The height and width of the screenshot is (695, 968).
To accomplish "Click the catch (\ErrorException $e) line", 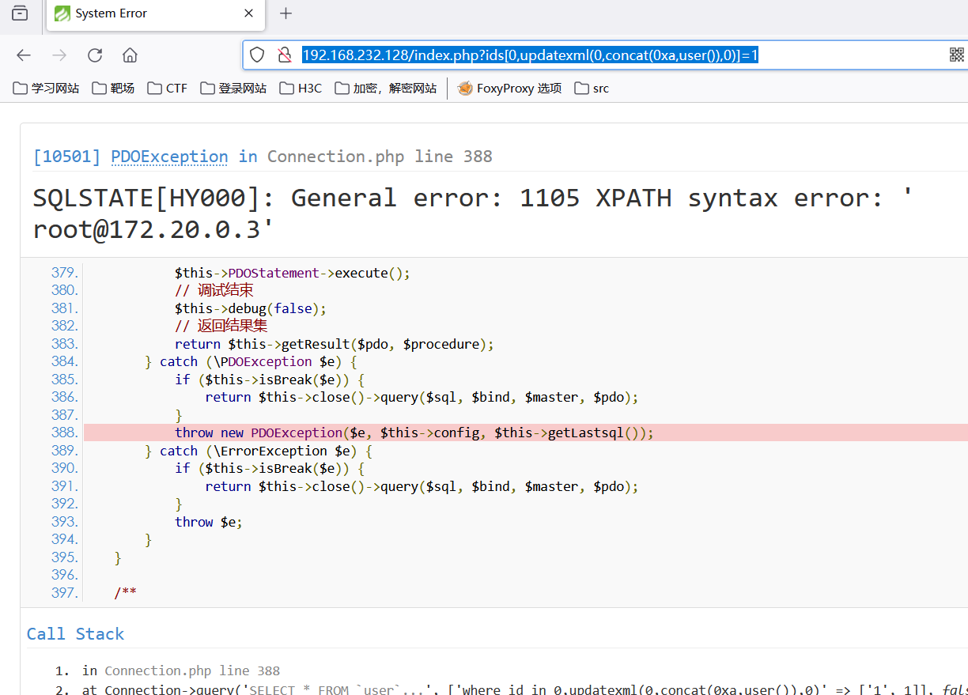I will [259, 451].
